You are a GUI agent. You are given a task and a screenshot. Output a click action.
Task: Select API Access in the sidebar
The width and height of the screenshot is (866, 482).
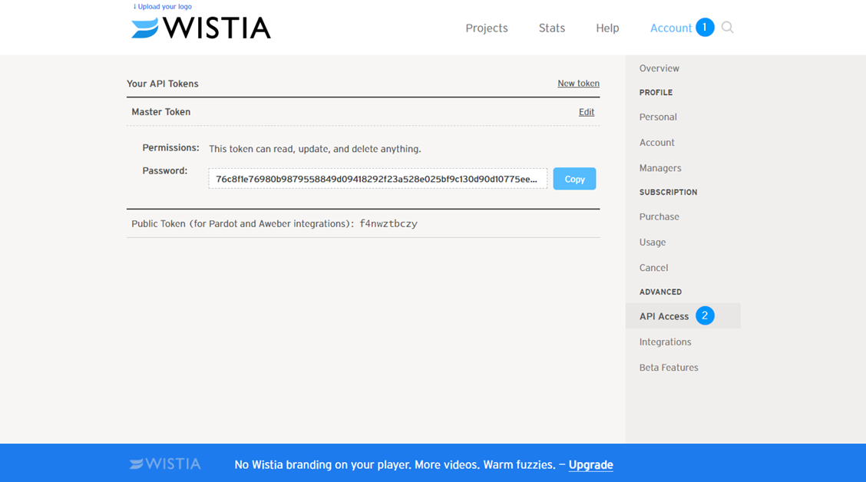pyautogui.click(x=683, y=316)
